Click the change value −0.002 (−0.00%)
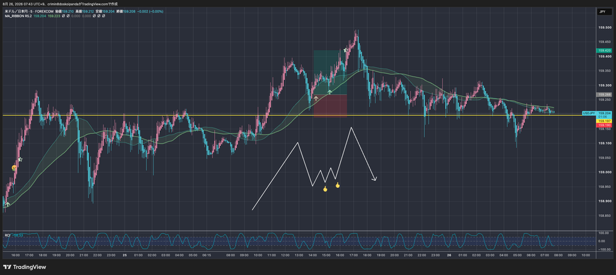The image size is (616, 275). click(x=150, y=11)
